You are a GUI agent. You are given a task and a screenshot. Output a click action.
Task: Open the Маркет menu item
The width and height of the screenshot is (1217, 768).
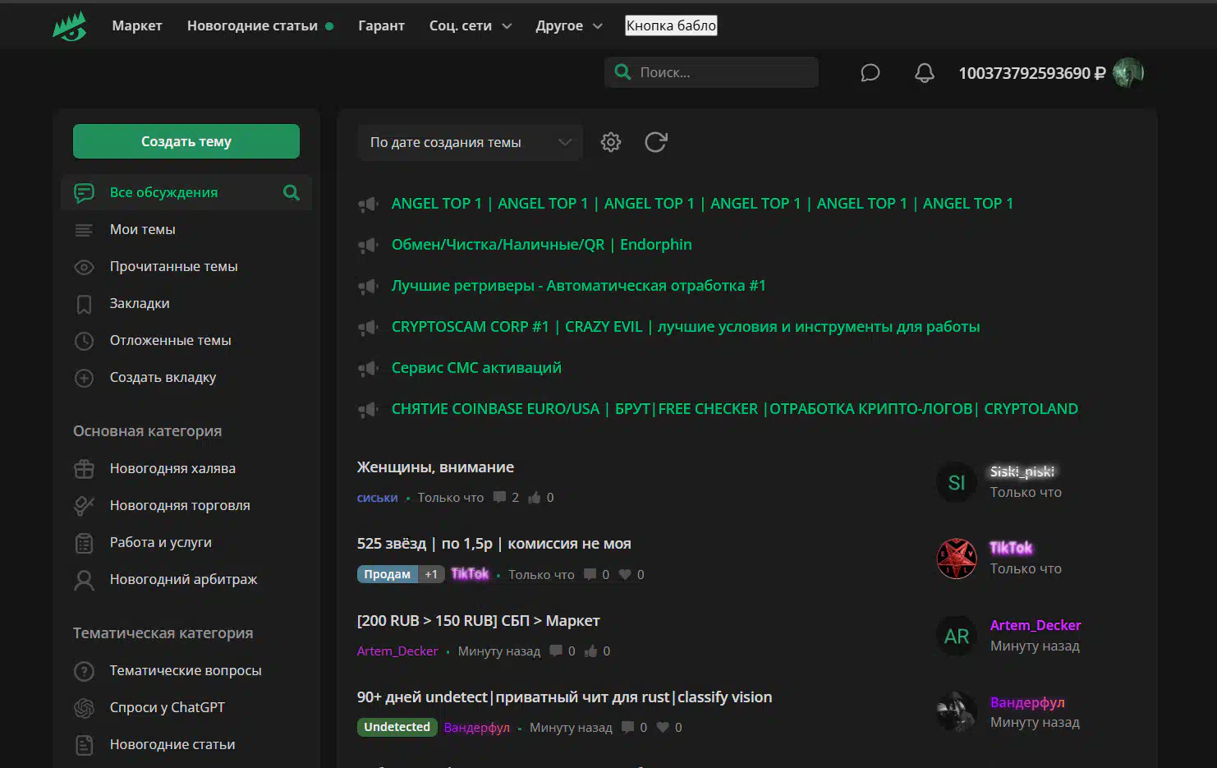[x=137, y=26]
